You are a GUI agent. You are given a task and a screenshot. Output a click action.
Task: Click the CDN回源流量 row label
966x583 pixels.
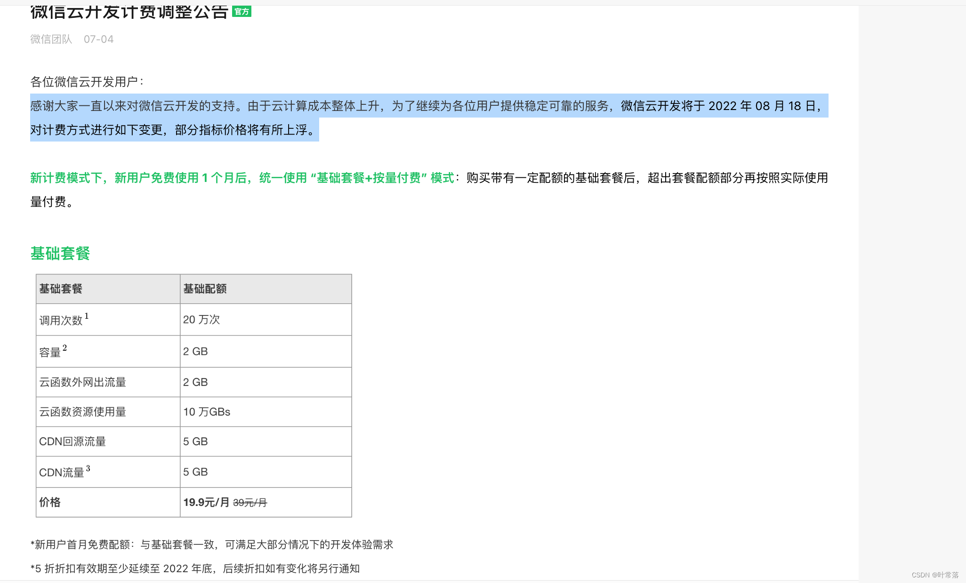click(x=72, y=441)
